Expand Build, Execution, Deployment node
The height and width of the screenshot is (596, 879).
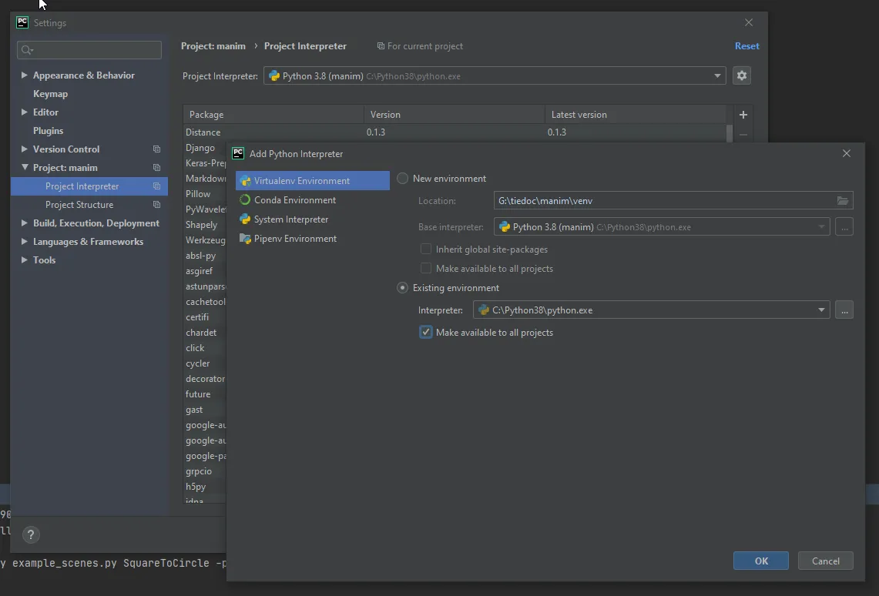pos(24,223)
